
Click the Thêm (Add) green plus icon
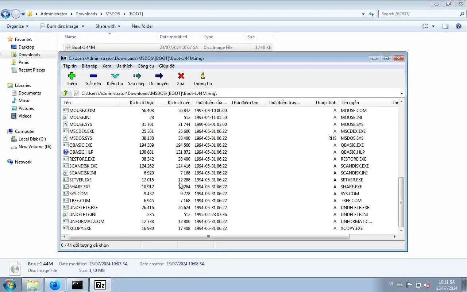[x=72, y=76]
